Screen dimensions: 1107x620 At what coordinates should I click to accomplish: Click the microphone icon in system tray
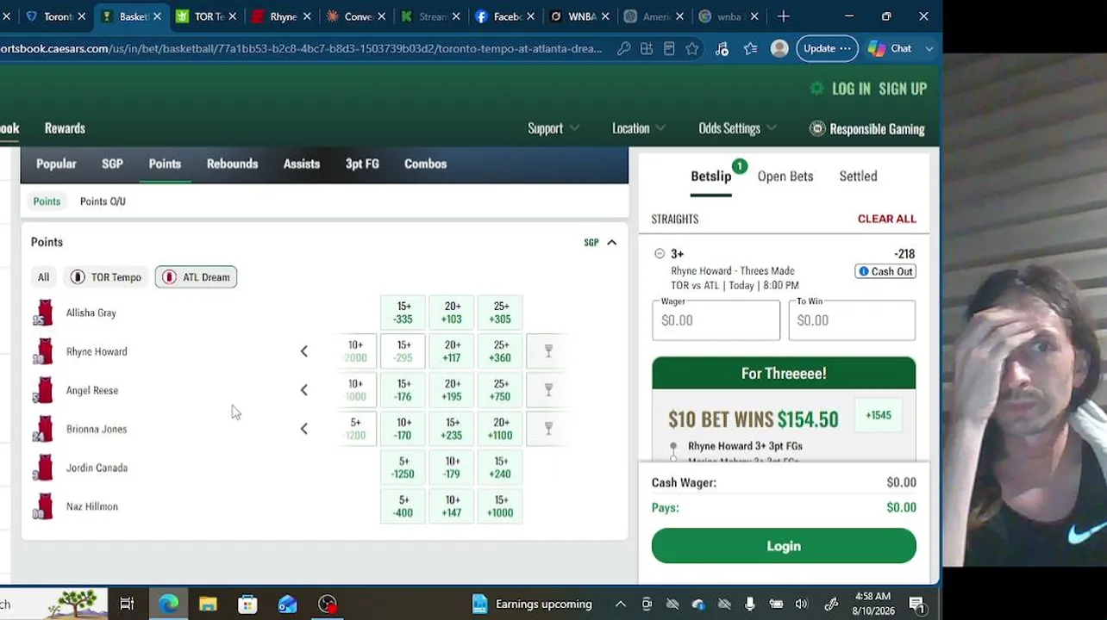point(750,604)
